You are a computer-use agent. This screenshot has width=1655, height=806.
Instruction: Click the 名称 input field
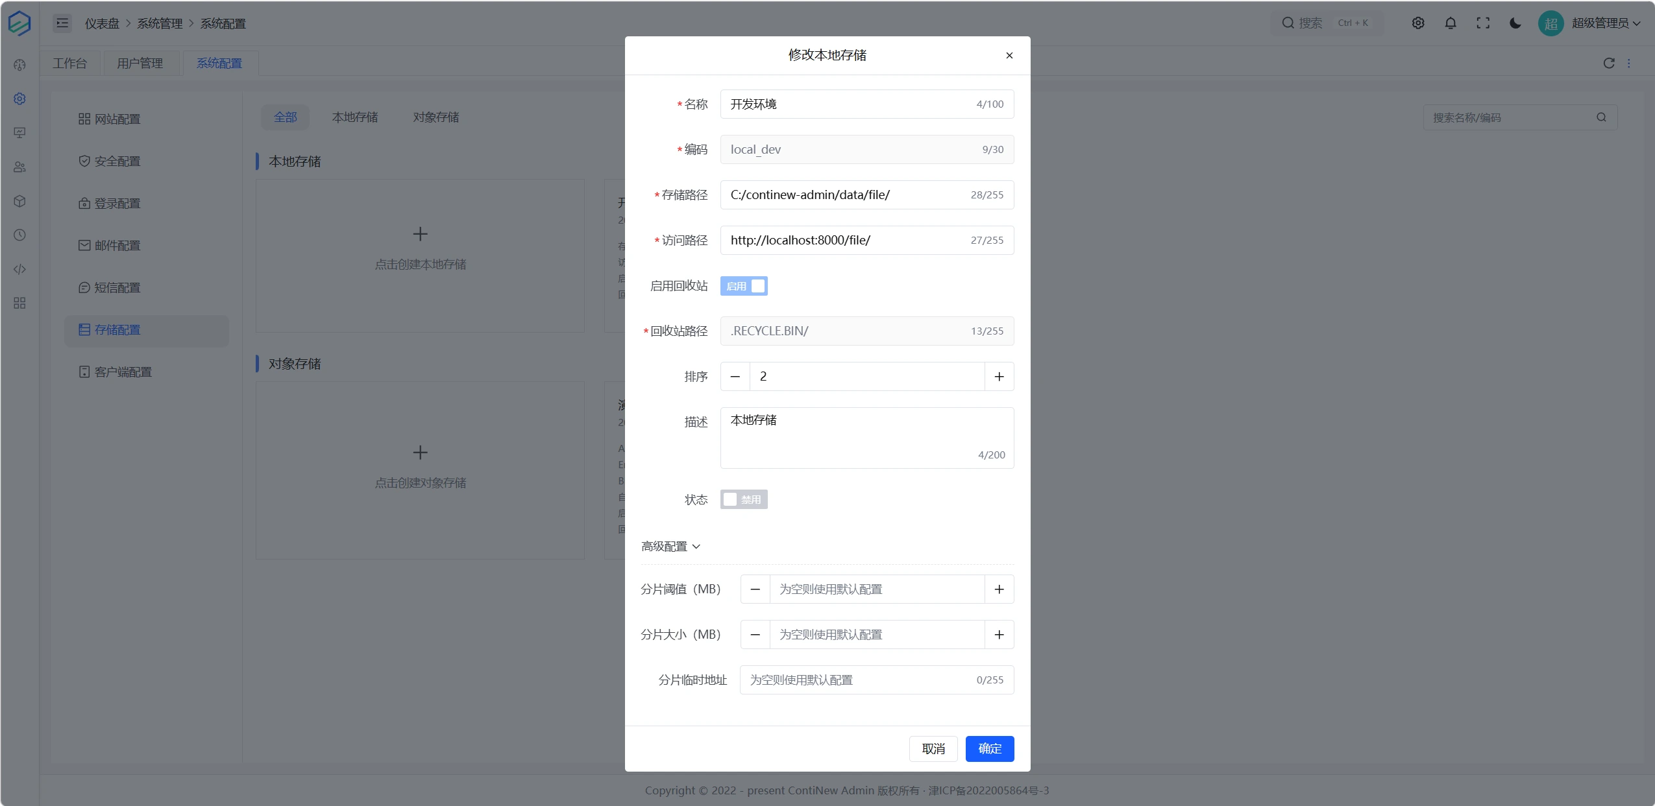tap(867, 104)
